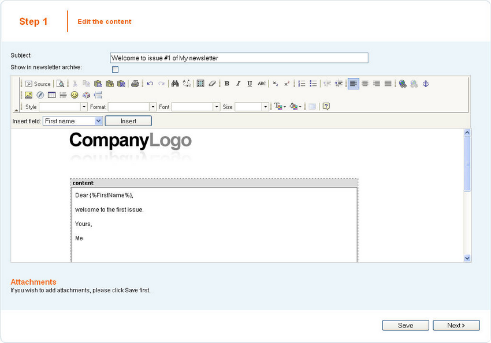Undo the last edit
This screenshot has height=343, width=491.
(150, 84)
